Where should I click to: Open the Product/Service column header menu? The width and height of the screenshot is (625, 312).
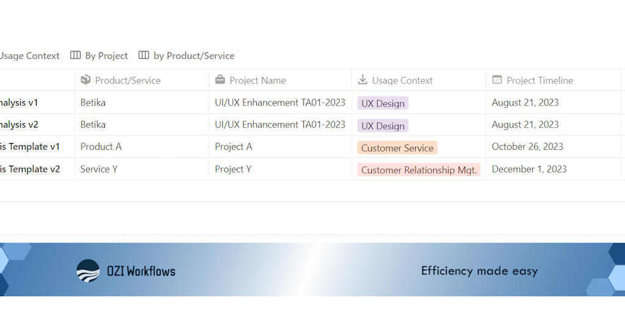pyautogui.click(x=142, y=80)
